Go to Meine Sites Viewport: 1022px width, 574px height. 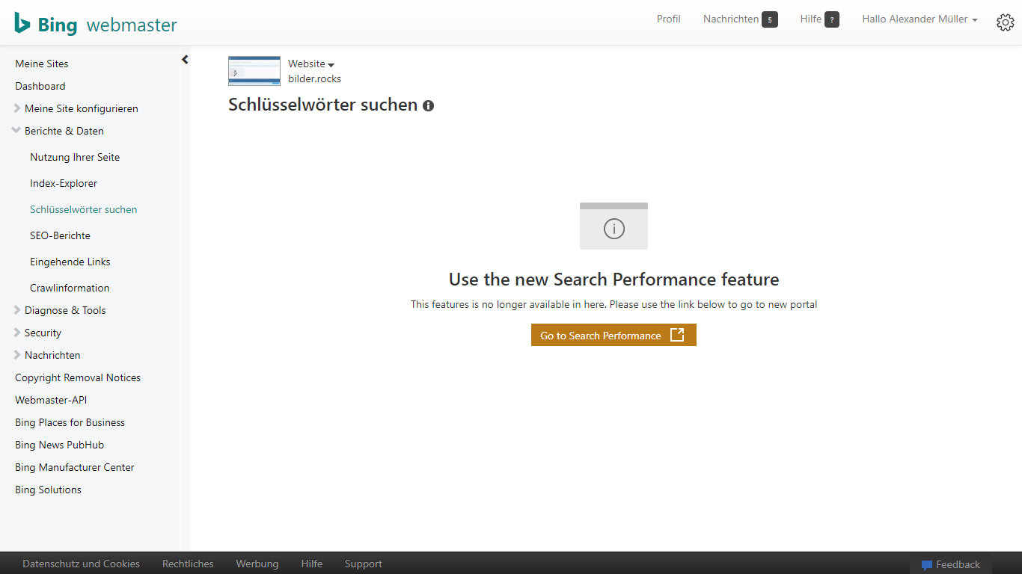pos(42,64)
